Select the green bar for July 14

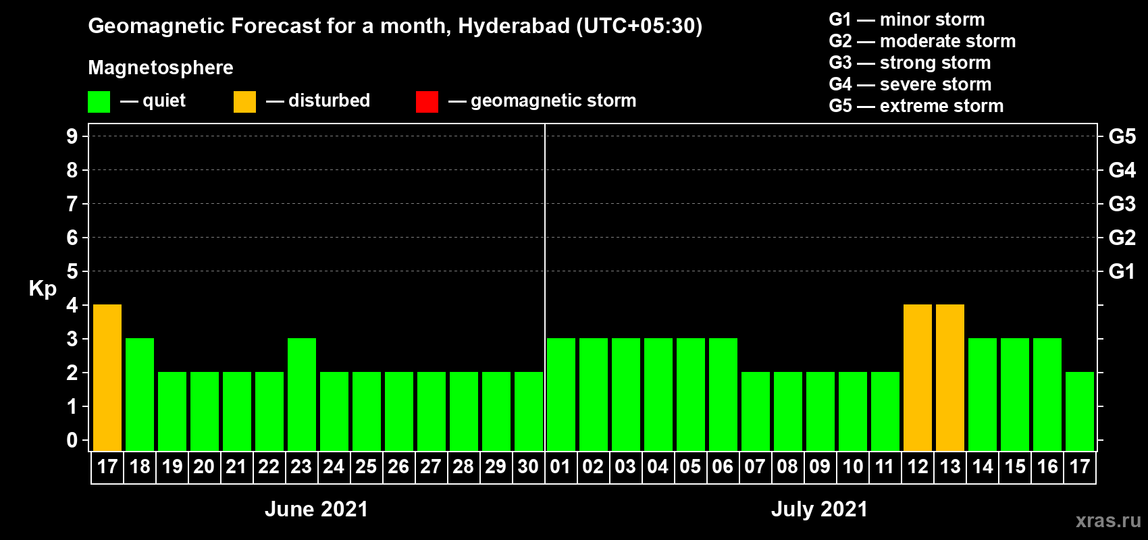point(983,394)
